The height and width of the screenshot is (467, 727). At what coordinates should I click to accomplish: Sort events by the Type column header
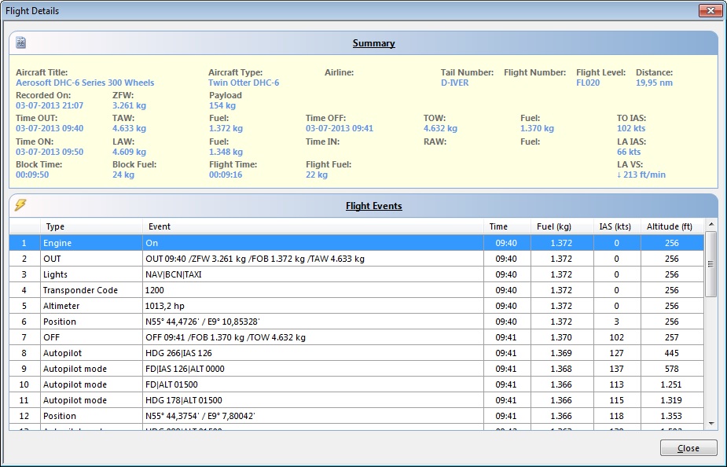click(91, 226)
